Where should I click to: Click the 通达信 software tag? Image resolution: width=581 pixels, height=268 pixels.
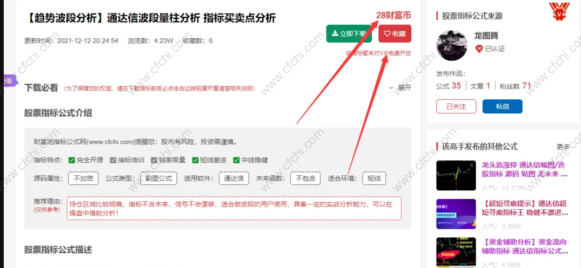pyautogui.click(x=233, y=178)
